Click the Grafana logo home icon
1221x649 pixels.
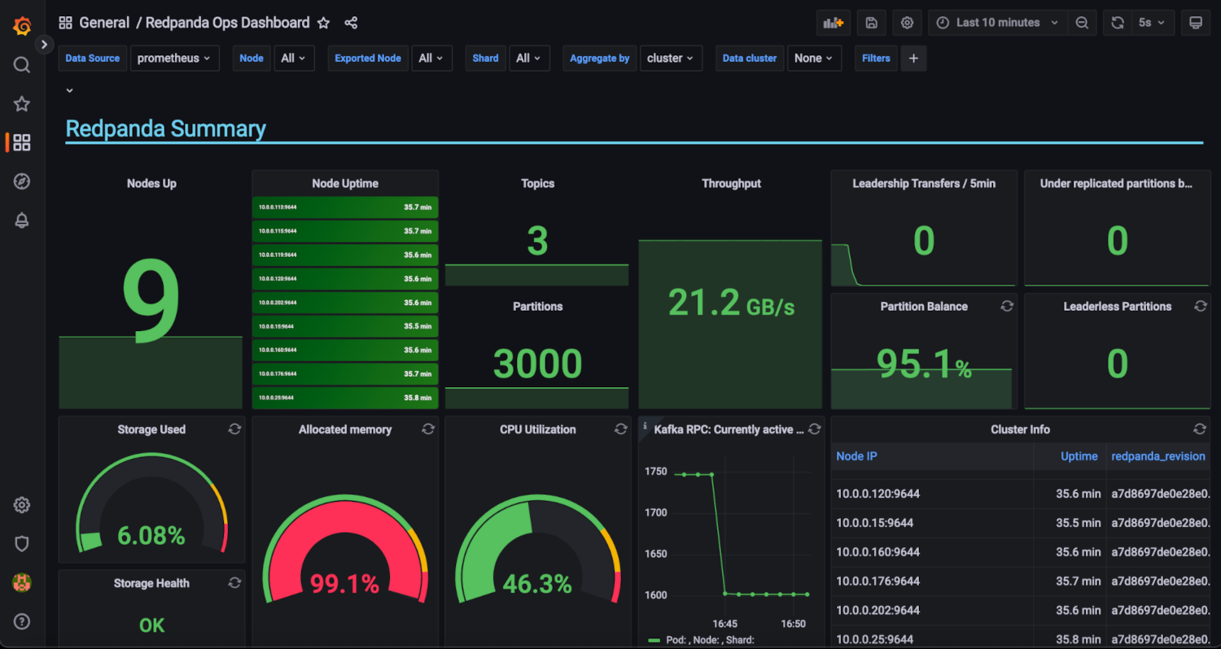22,26
